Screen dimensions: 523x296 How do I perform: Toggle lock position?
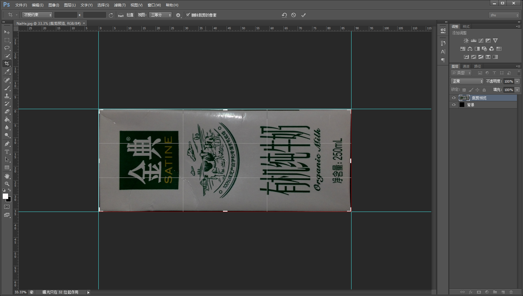click(x=478, y=90)
